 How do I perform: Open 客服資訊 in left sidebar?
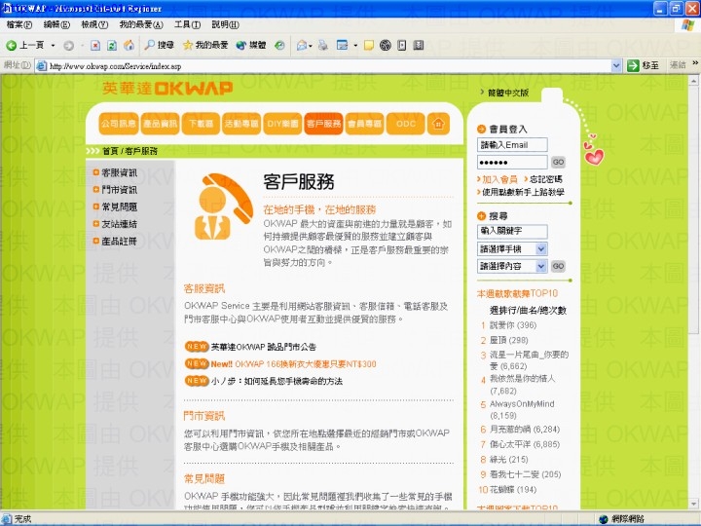[x=120, y=172]
